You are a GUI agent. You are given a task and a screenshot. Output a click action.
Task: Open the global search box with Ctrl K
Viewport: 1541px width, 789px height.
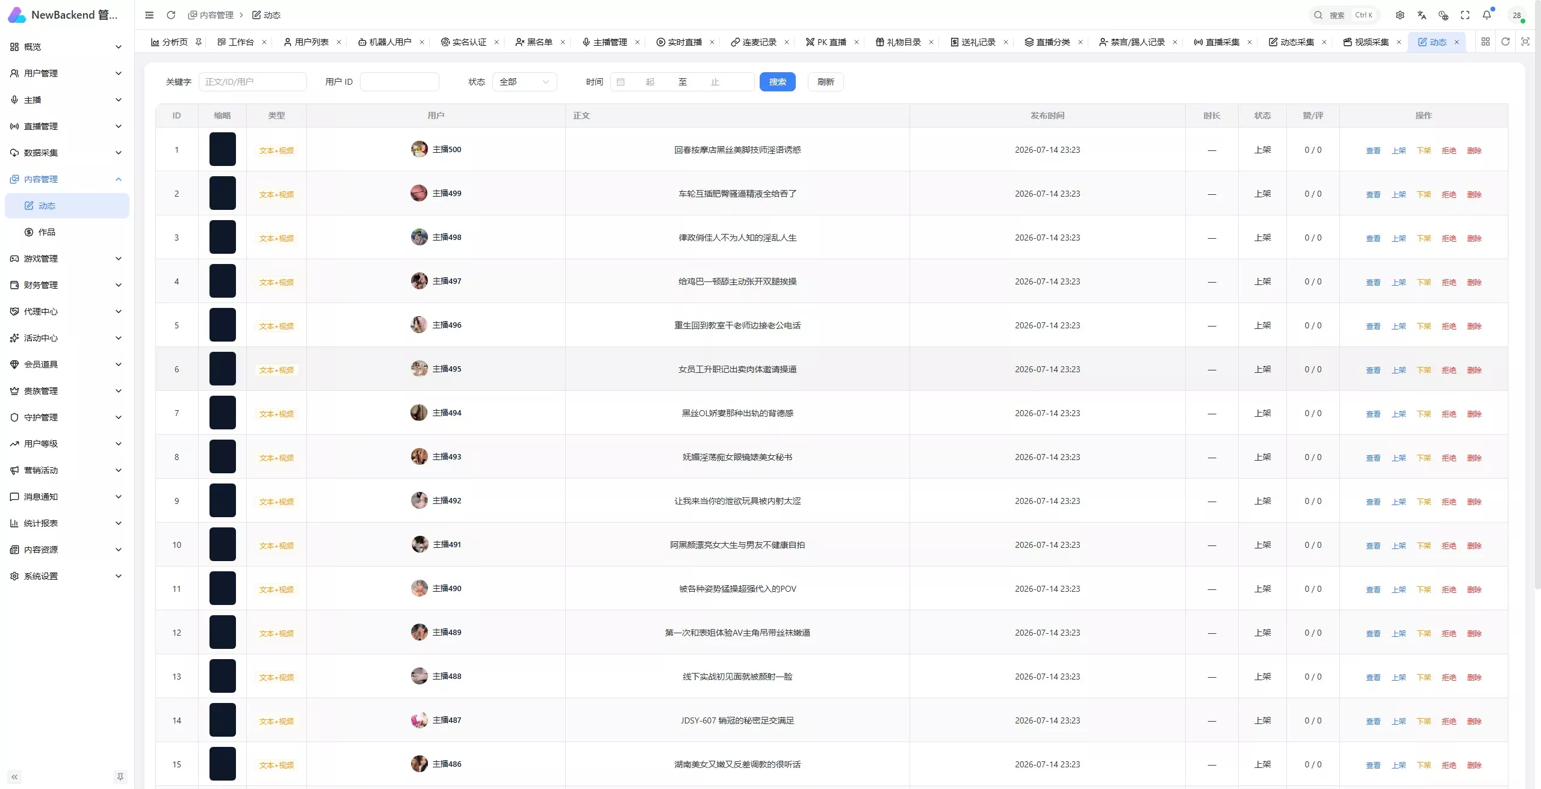(1344, 15)
